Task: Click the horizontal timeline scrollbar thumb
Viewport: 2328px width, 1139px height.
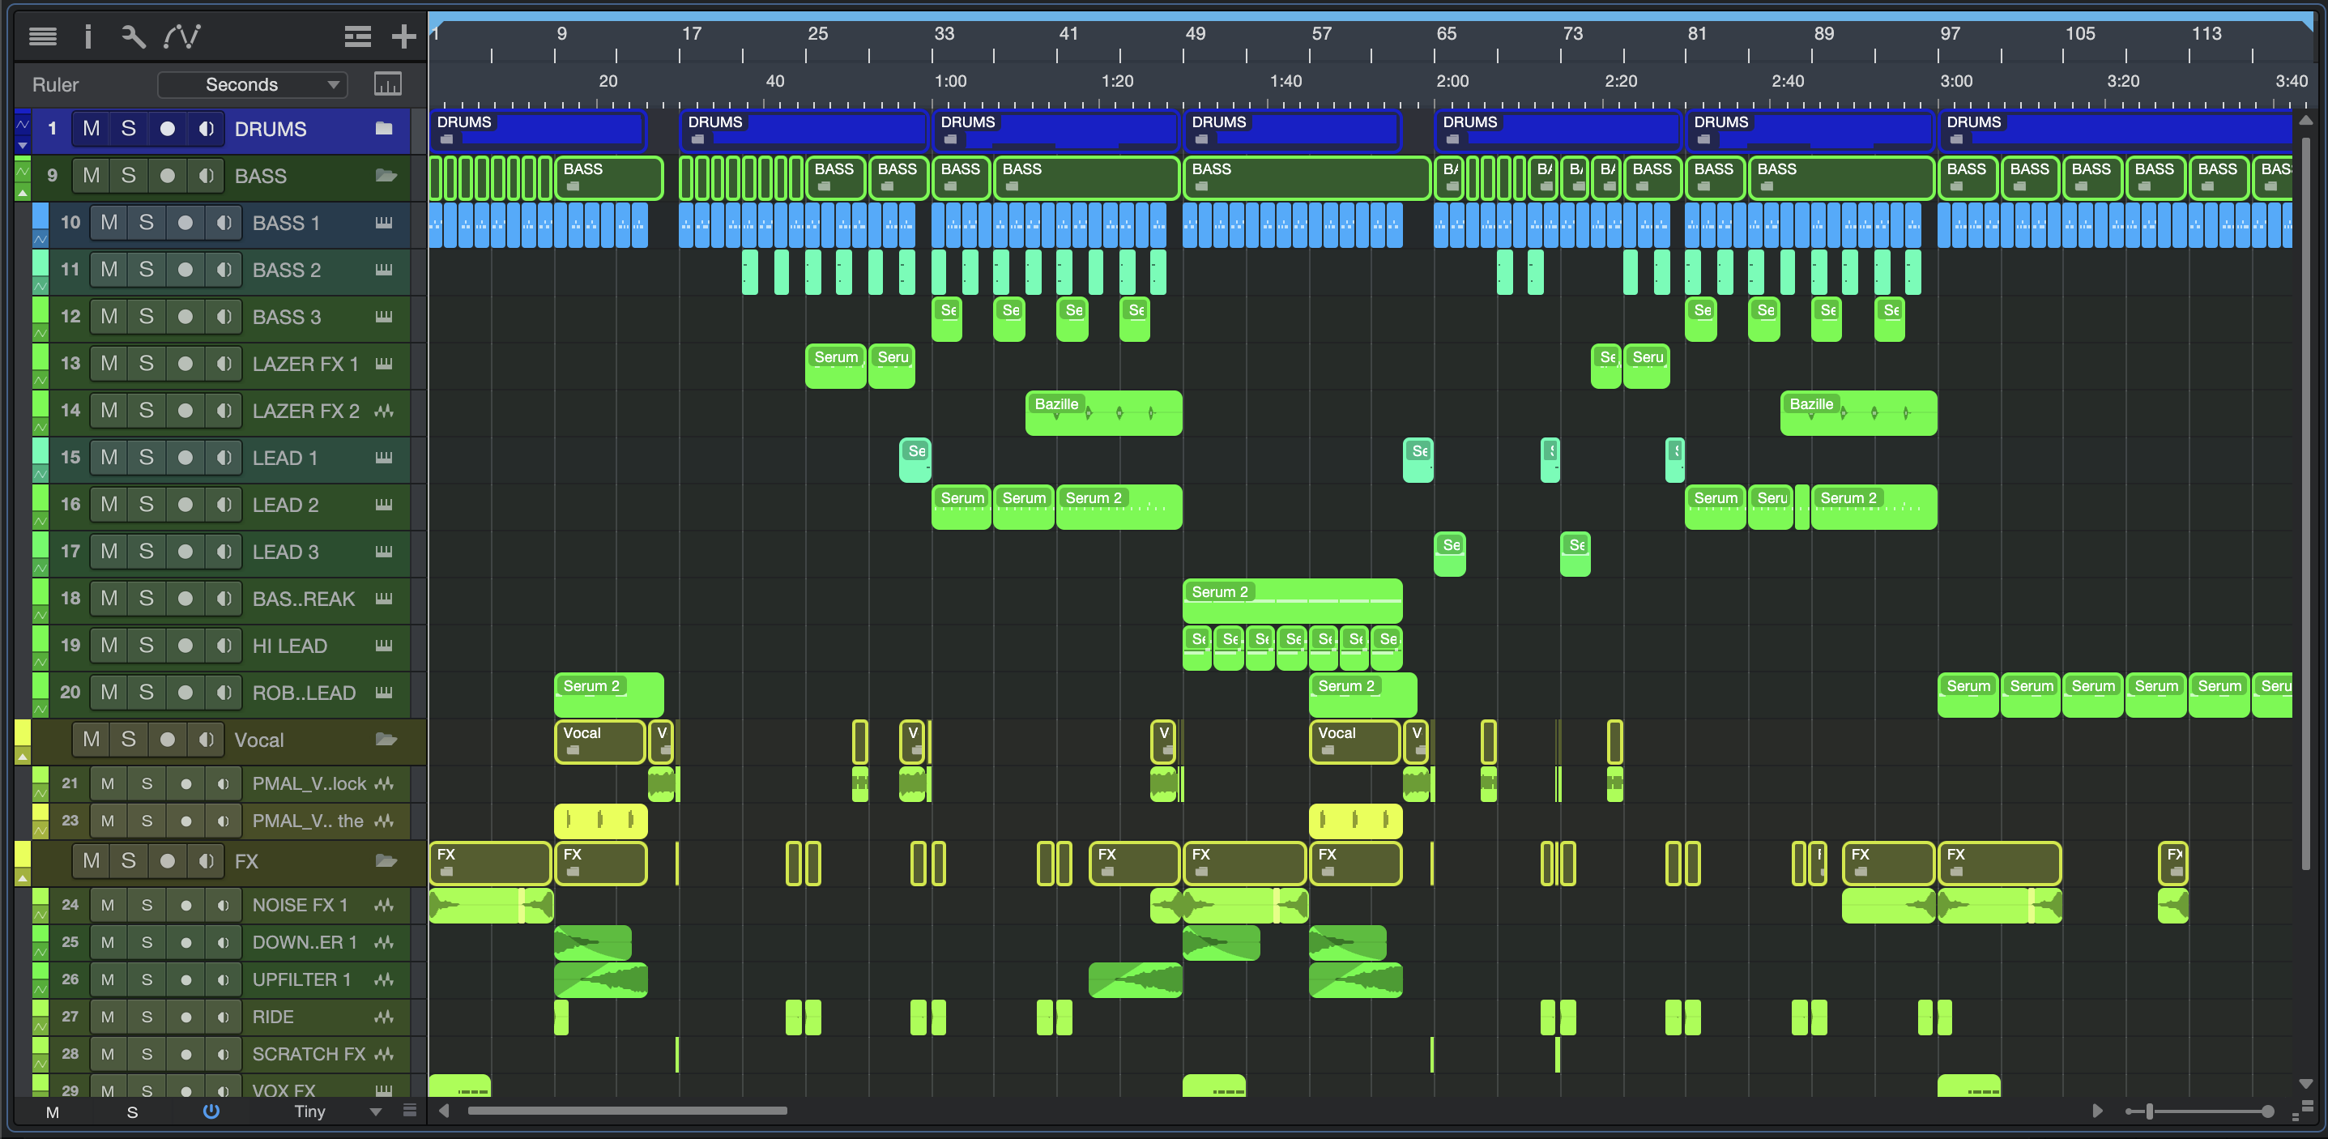Action: pyautogui.click(x=627, y=1110)
